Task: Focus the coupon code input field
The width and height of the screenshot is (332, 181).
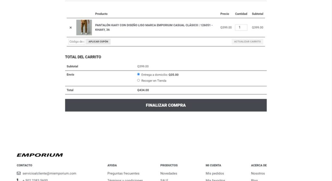Action: coord(77,42)
